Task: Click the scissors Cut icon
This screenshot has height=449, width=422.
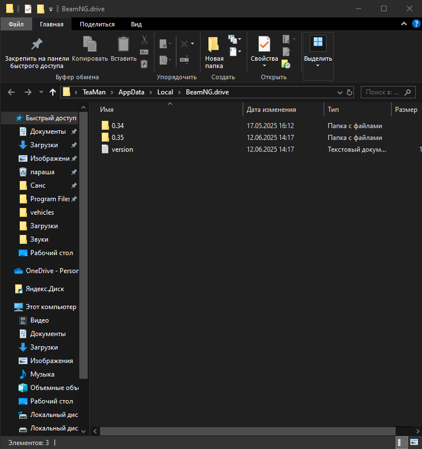Action: pyautogui.click(x=144, y=39)
